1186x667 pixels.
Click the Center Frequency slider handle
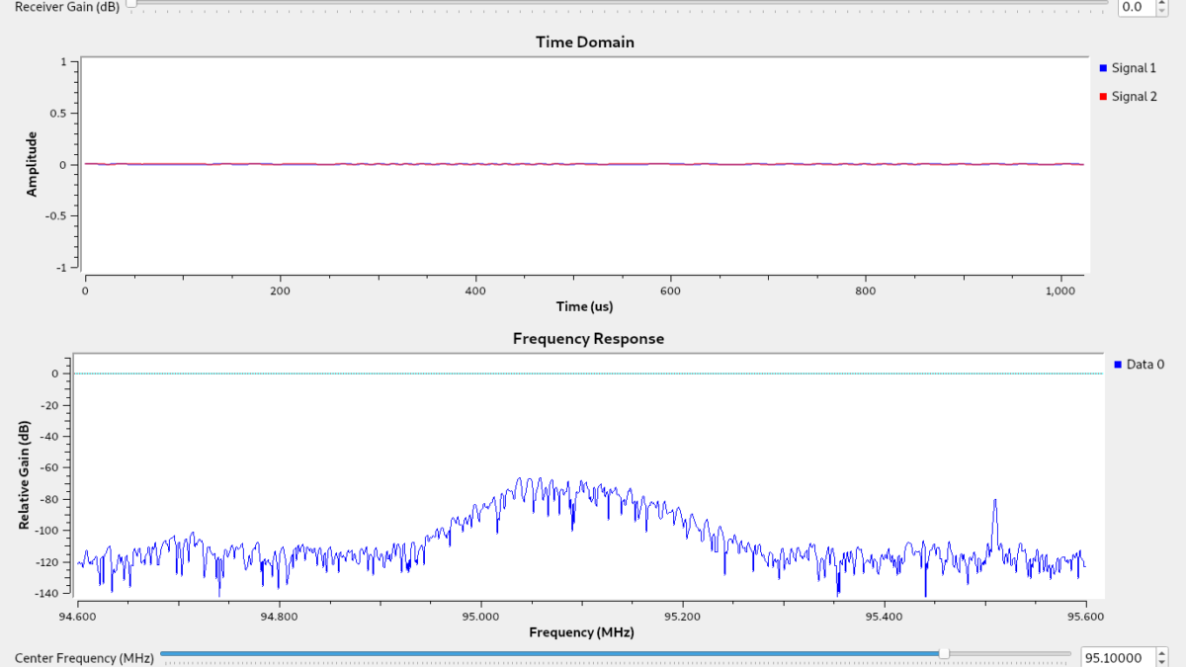[944, 653]
